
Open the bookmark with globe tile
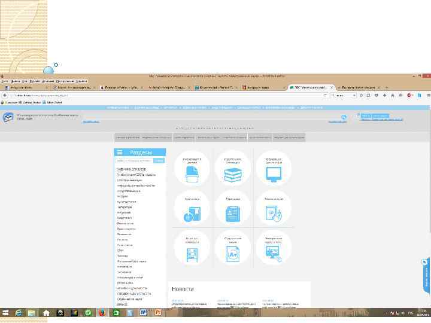(192, 214)
